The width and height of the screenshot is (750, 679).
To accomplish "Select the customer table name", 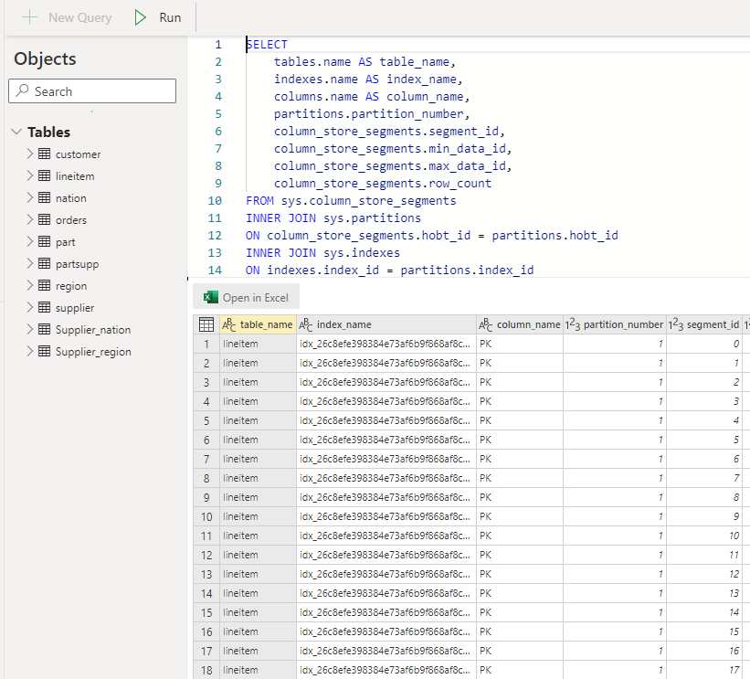I will 78,154.
